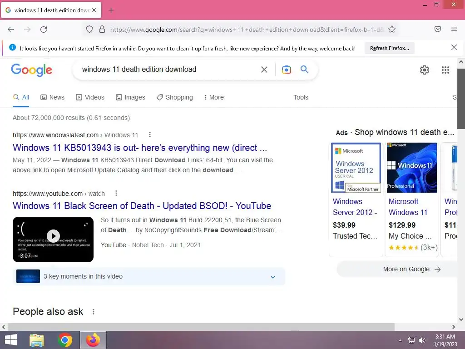Image resolution: width=465 pixels, height=349 pixels.
Task: Switch to the Images tab
Action: [x=130, y=97]
